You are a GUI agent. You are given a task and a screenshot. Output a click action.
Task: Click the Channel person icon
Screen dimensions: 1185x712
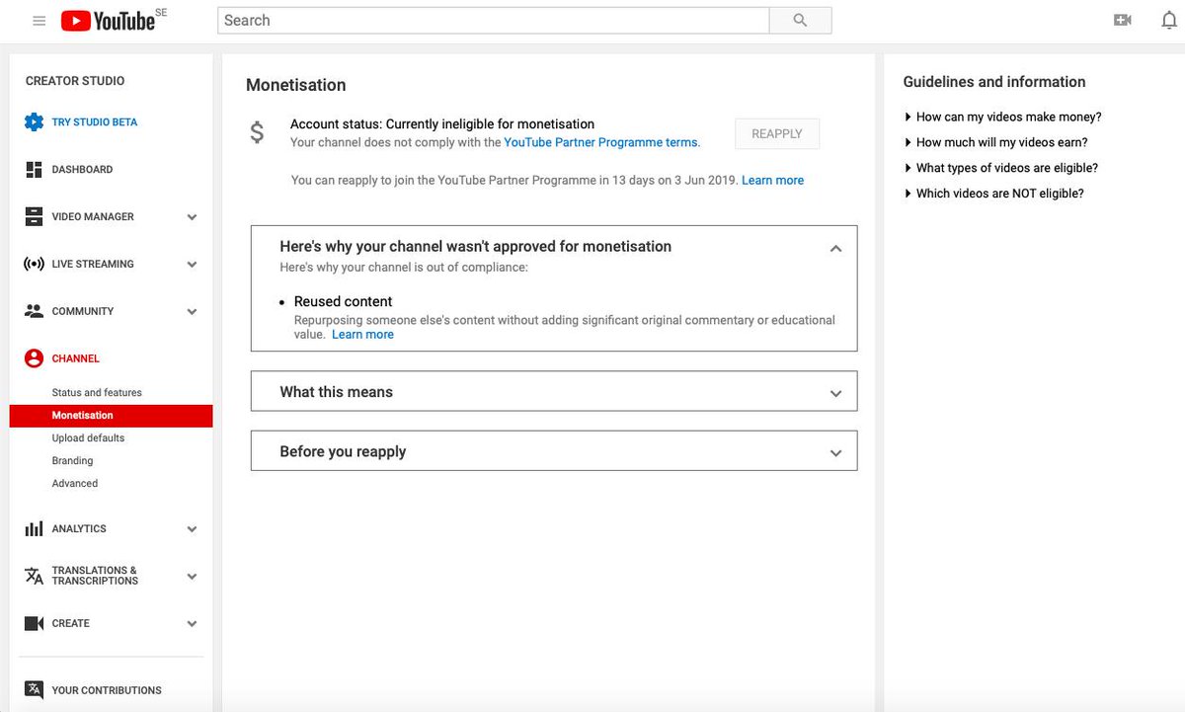coord(34,358)
